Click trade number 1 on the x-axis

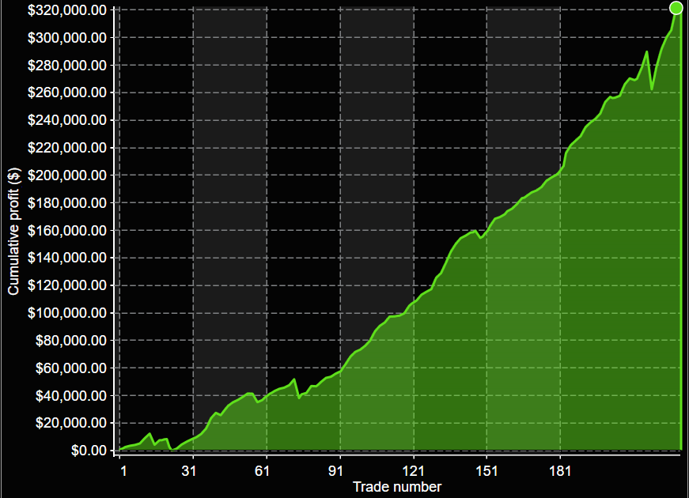[124, 471]
